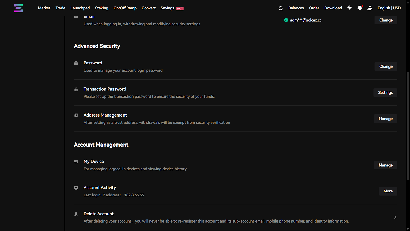The image size is (410, 231).
Task: Click the Account Activity monitor icon
Action: pos(76,188)
